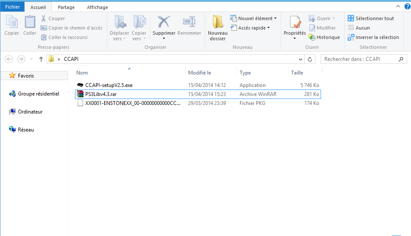411x236 pixels.
Task: Click the Supprimer red X icon
Action: [x=164, y=22]
